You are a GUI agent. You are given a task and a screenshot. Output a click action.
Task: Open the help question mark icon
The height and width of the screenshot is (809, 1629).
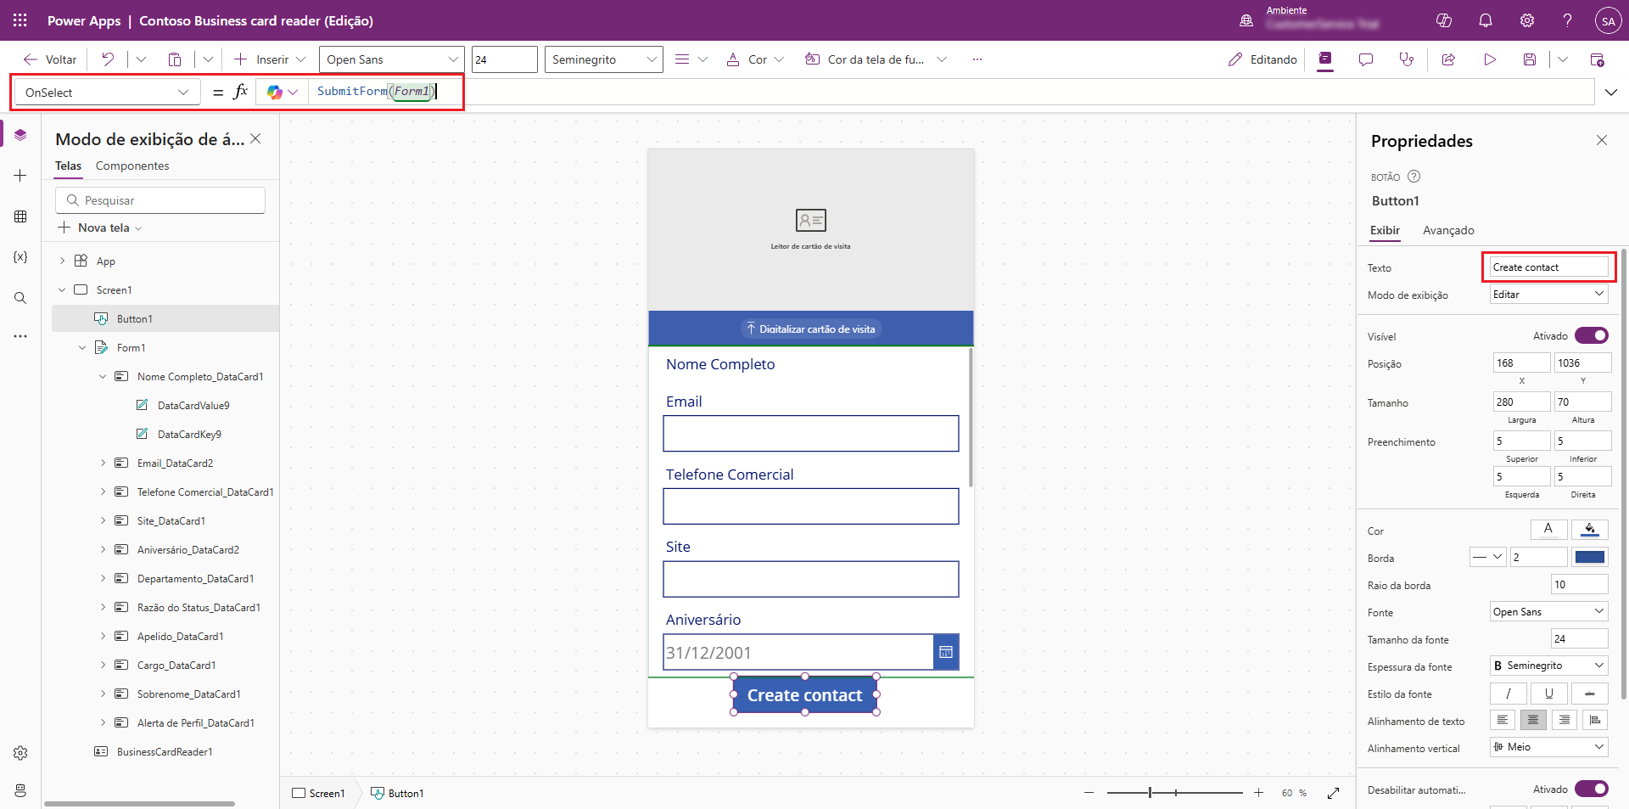pyautogui.click(x=1568, y=20)
